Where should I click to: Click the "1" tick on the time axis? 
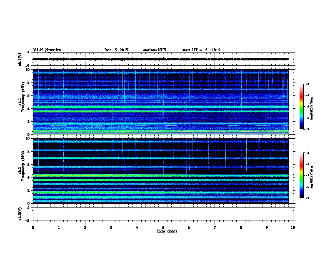tap(59, 227)
